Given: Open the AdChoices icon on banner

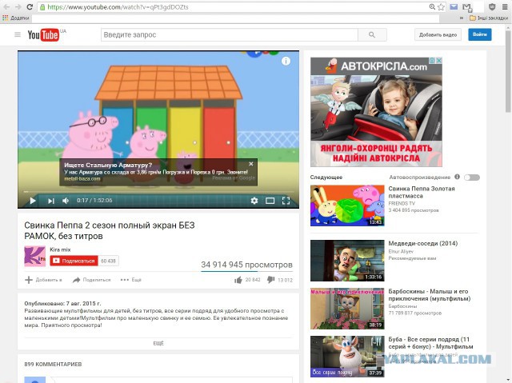Looking at the screenshot, I should [x=432, y=60].
